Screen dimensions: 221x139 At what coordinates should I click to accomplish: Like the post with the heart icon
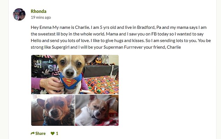[53, 133]
